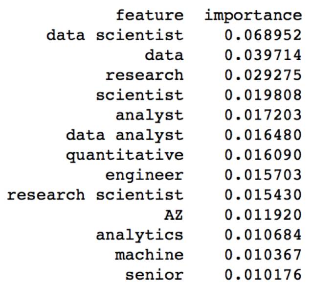Click the 'engineer' feature label
313x287 pixels.
click(x=145, y=176)
